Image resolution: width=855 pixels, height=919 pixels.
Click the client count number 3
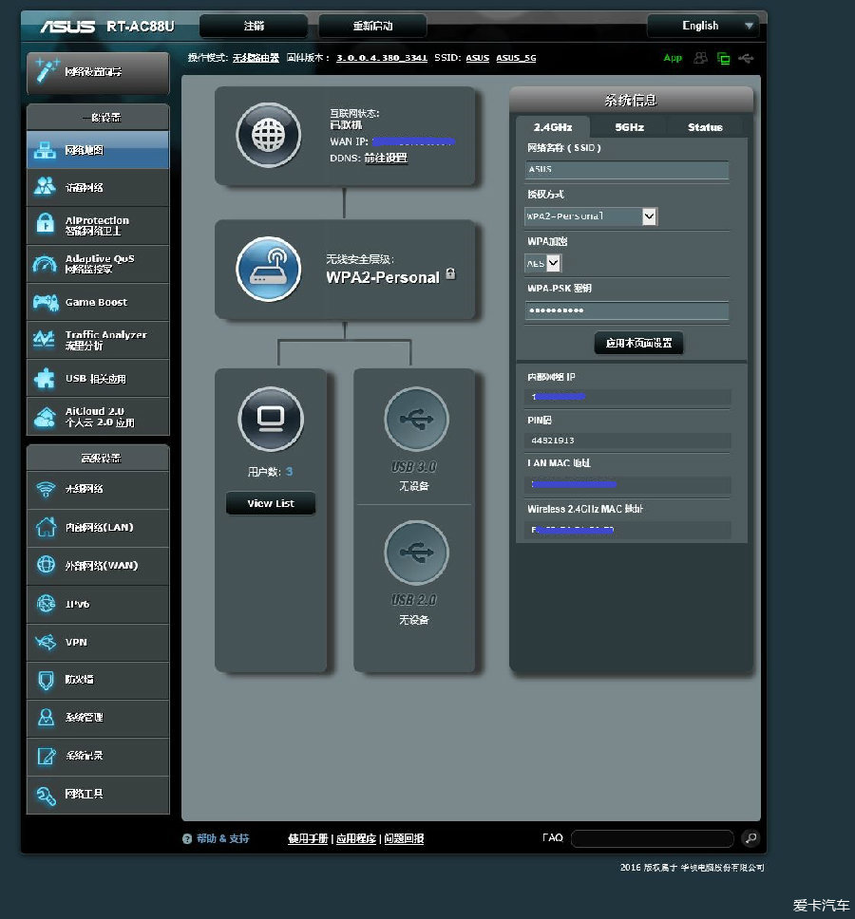pos(289,471)
